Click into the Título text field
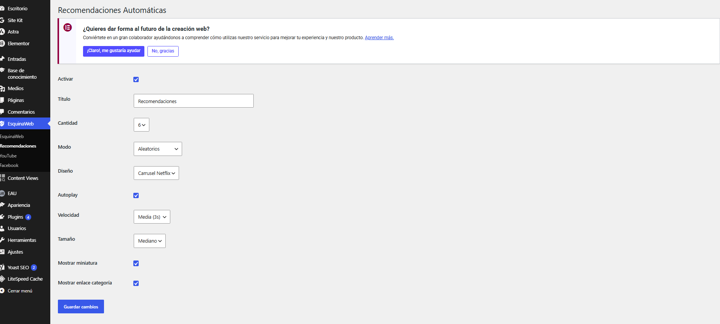The width and height of the screenshot is (720, 324). point(194,101)
